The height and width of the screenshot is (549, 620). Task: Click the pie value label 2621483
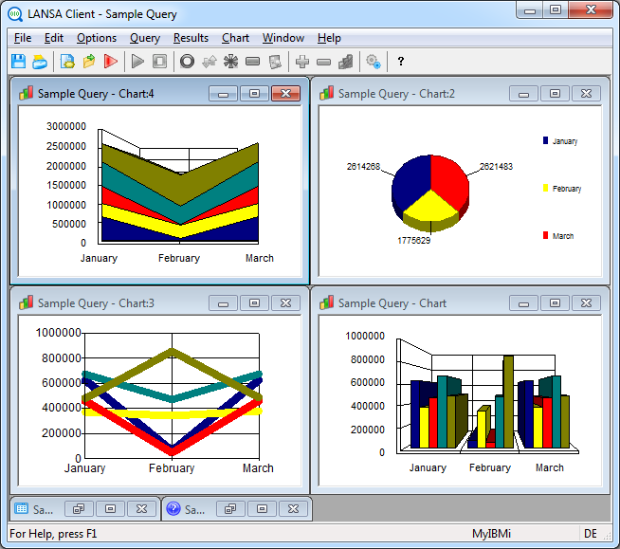tap(496, 167)
